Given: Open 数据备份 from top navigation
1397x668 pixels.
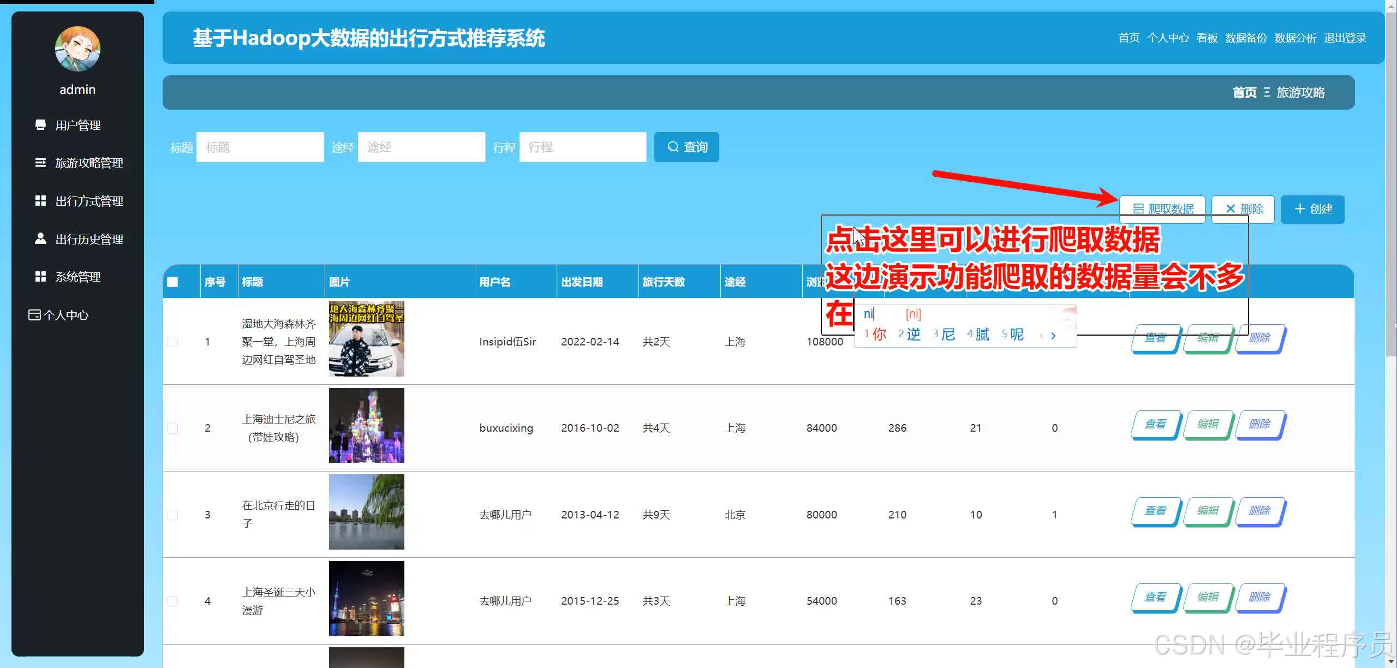Looking at the screenshot, I should coord(1246,38).
